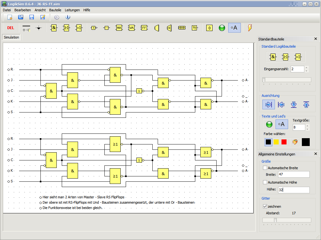This screenshot has height=240, width=321.
Task: Select the multiplexer shaped component
Action: tap(157, 28)
